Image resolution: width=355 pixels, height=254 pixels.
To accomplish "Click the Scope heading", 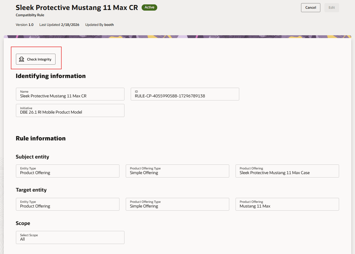I will [23, 223].
